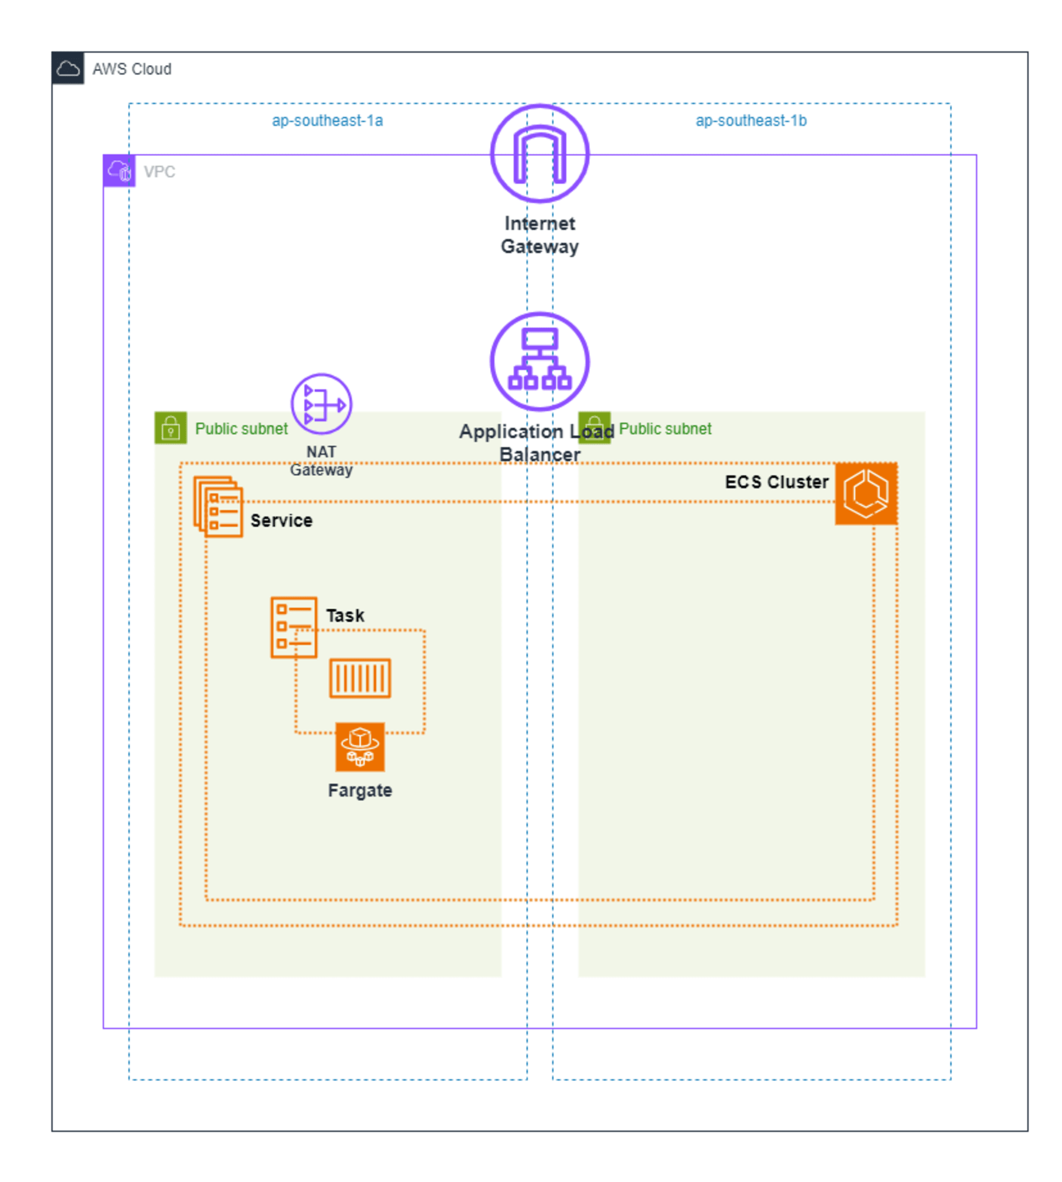The image size is (1062, 1182).
Task: Select the Application Load Balancer label
Action: coord(537,443)
